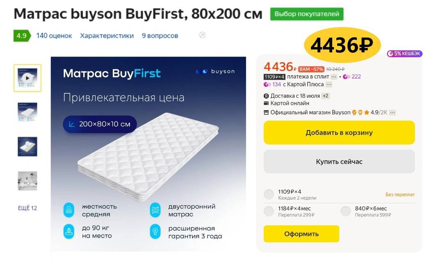Screen dimensions: 443x272
Task: Click the Plus points icon beside 222
Action: tap(346, 76)
